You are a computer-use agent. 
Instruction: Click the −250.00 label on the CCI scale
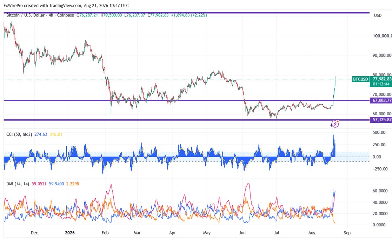(x=380, y=169)
